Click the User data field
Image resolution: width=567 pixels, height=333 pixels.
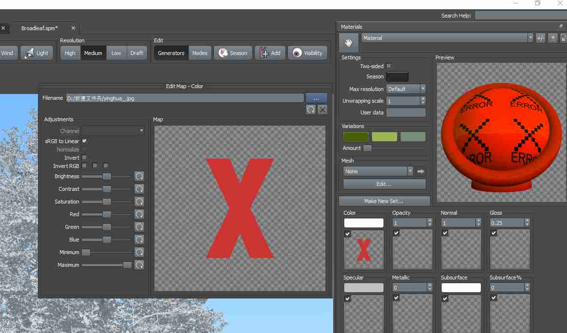[x=406, y=112]
